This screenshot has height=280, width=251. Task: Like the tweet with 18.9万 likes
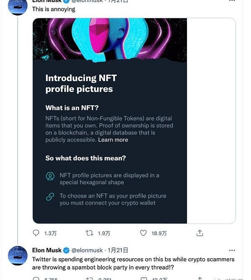click(143, 233)
